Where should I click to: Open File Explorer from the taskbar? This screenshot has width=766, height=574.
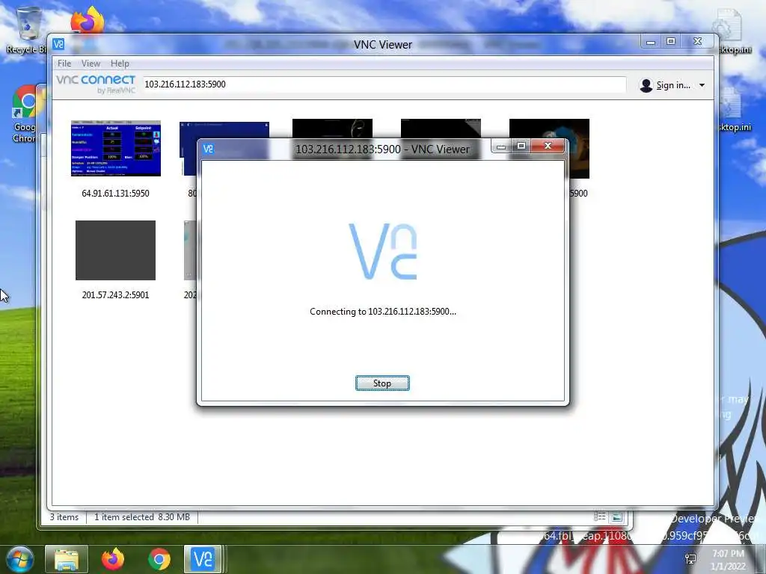(x=67, y=559)
